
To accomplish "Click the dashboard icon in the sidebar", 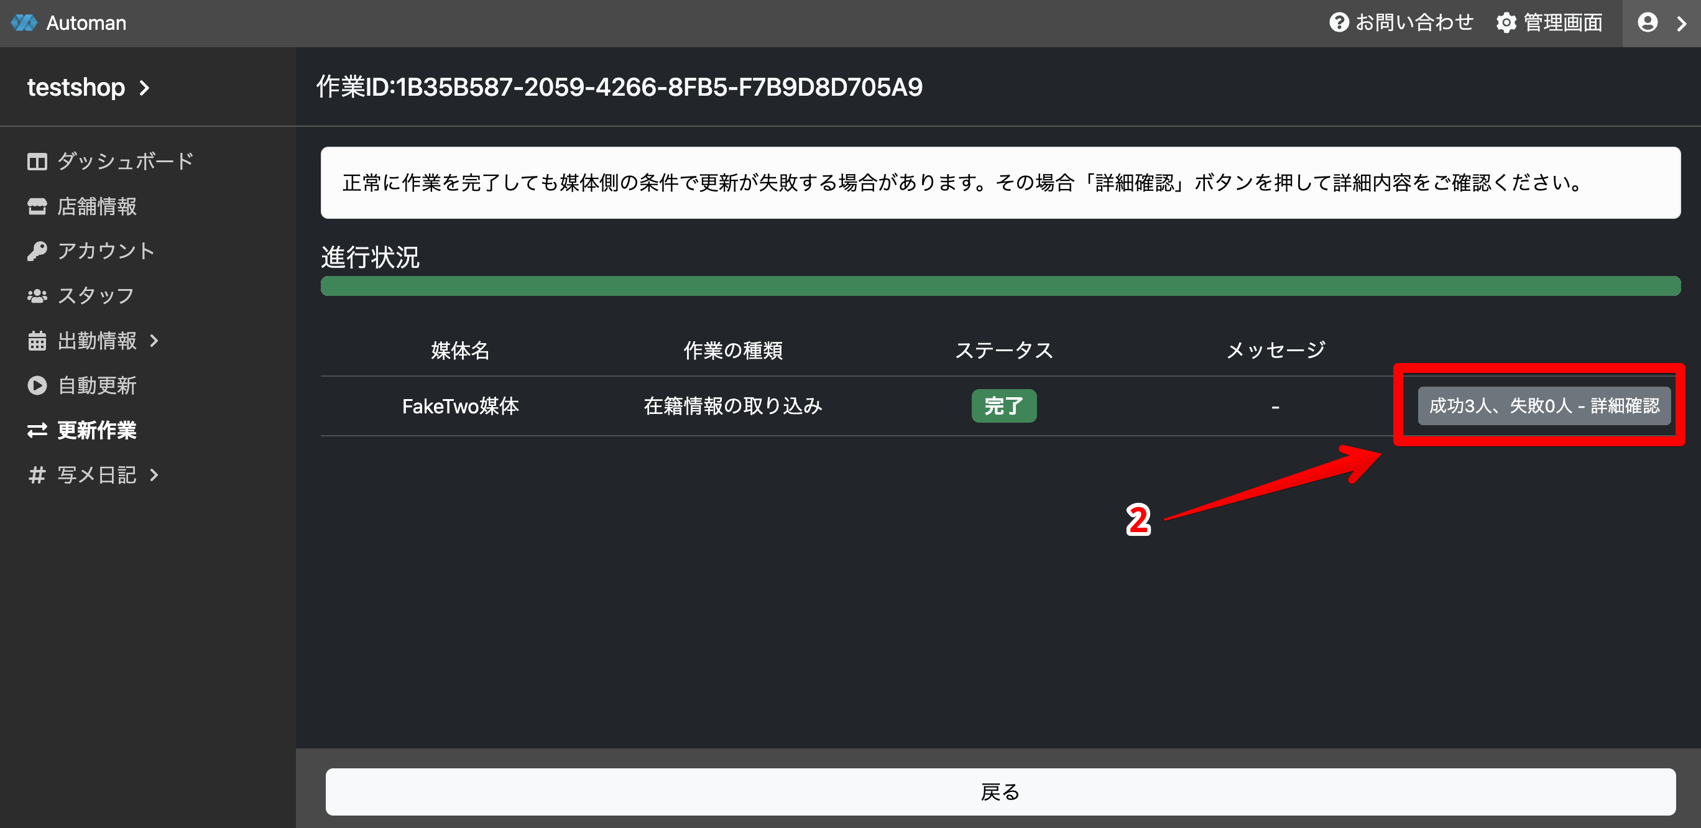I will click(37, 162).
